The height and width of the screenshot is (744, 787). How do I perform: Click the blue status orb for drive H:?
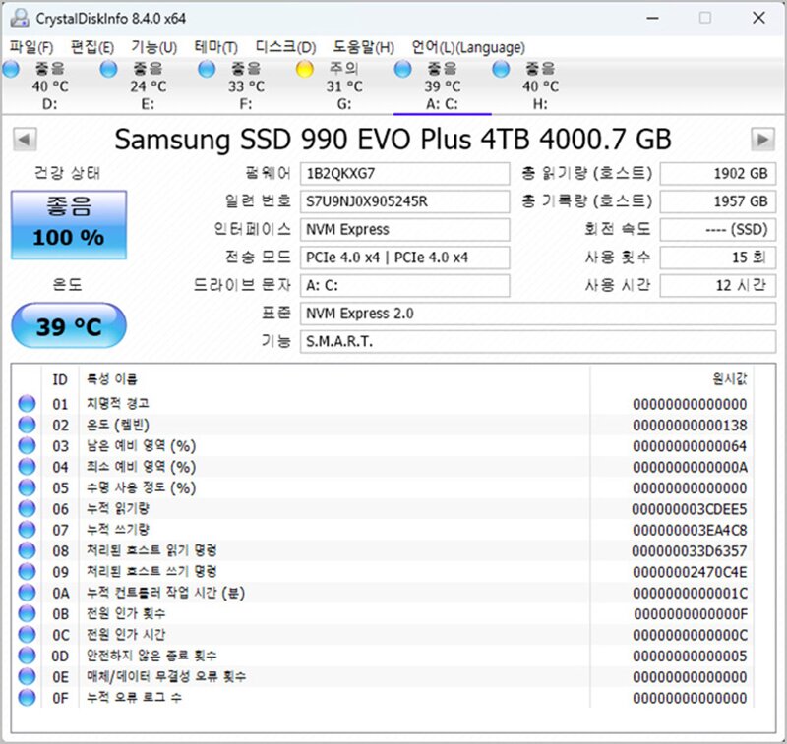(501, 69)
